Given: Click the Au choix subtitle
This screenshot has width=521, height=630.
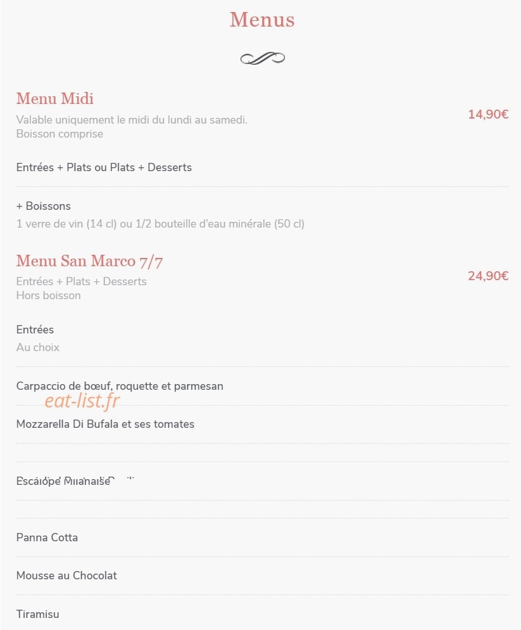Looking at the screenshot, I should click(38, 347).
